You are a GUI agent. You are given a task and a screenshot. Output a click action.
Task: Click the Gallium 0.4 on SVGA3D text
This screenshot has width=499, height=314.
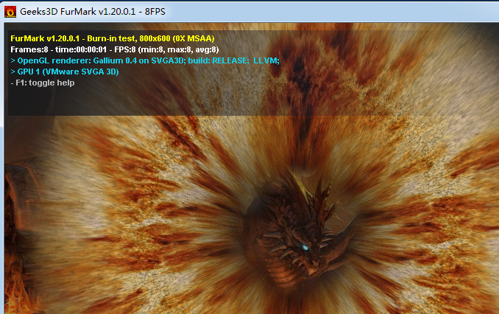139,60
